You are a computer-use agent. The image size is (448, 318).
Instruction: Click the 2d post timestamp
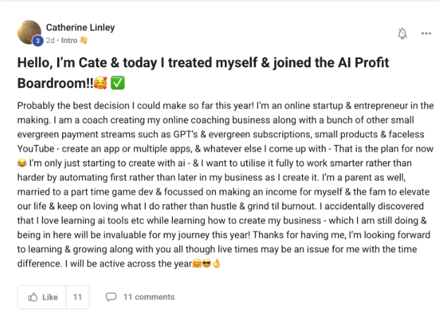(x=51, y=40)
